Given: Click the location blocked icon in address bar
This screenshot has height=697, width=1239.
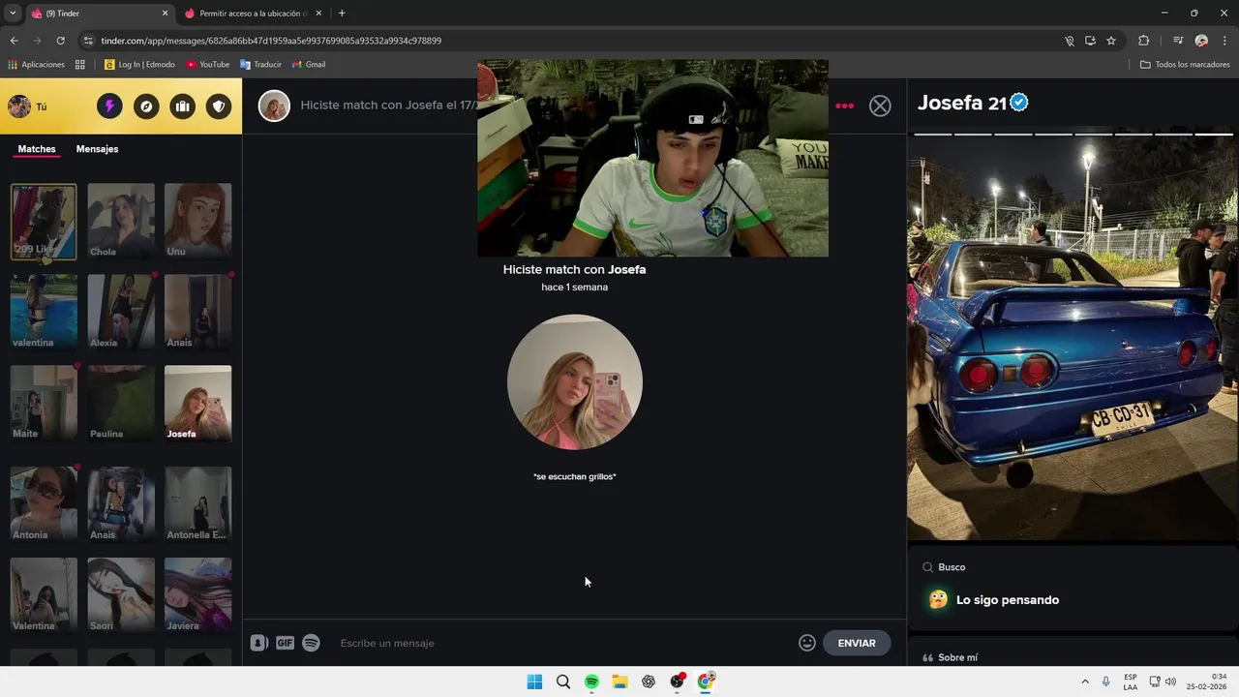Looking at the screenshot, I should [1070, 41].
